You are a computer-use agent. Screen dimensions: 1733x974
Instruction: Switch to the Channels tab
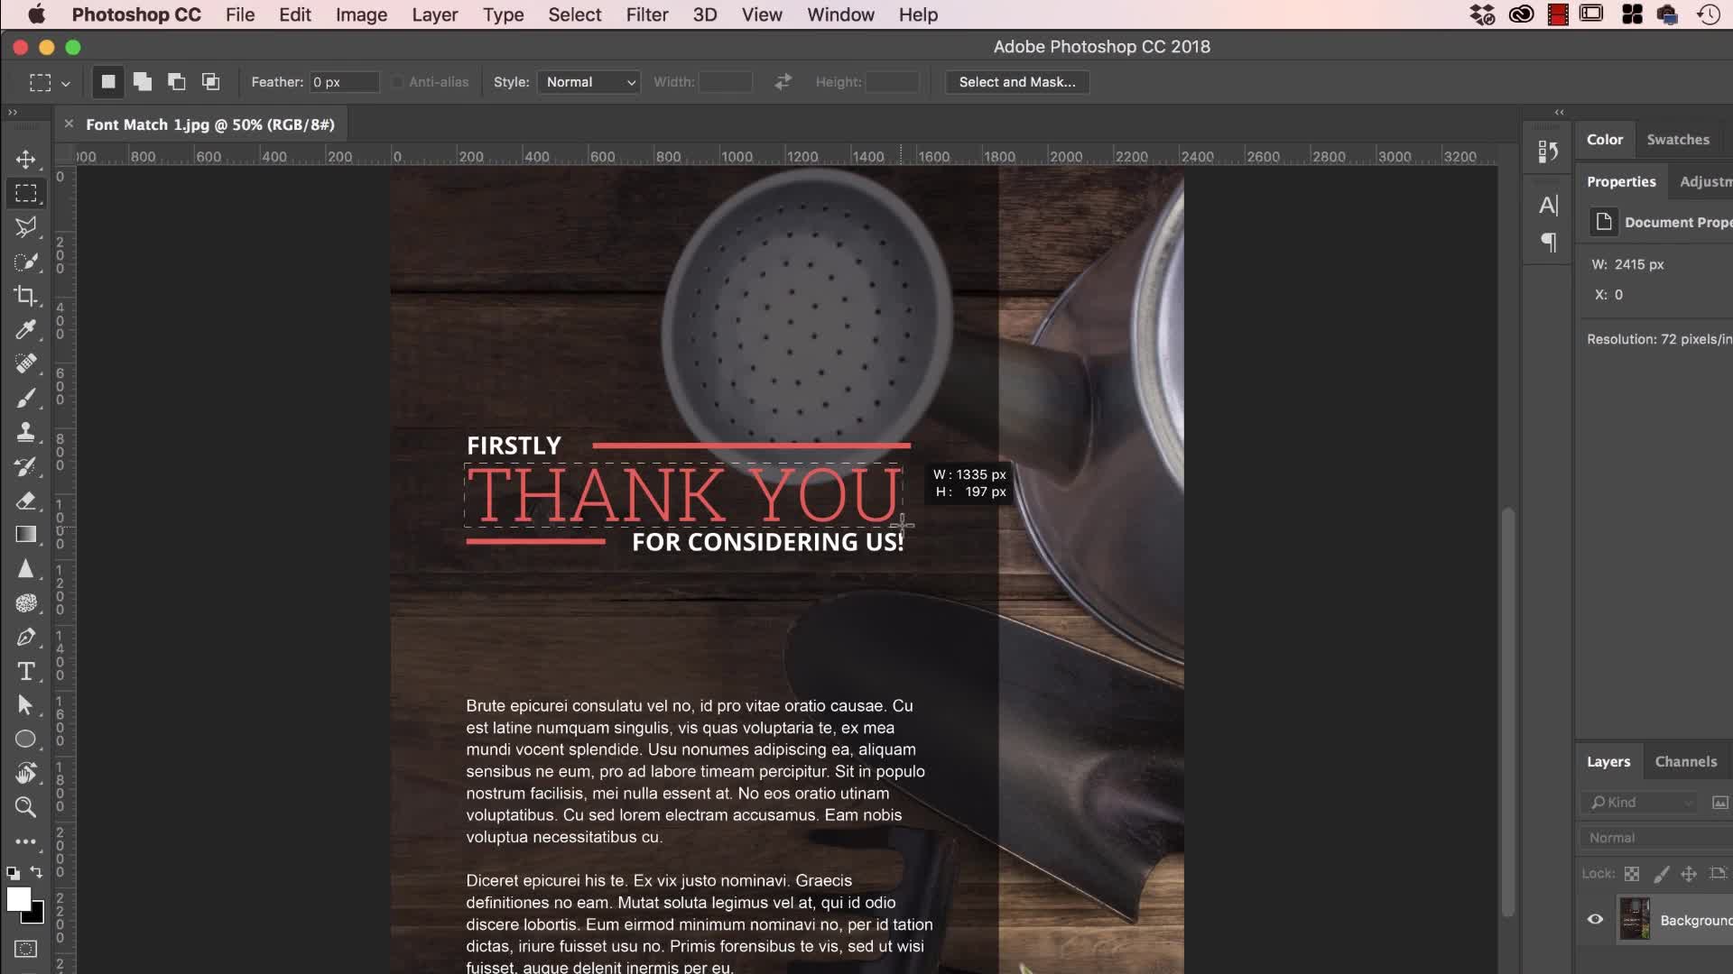(1686, 762)
